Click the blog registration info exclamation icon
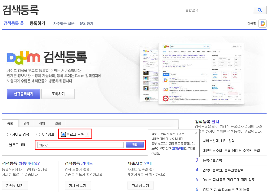 coord(87,134)
